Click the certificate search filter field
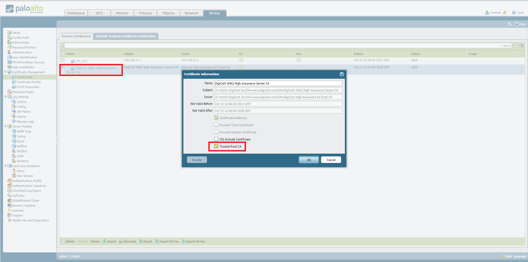This screenshot has width=528, height=262. click(288, 46)
